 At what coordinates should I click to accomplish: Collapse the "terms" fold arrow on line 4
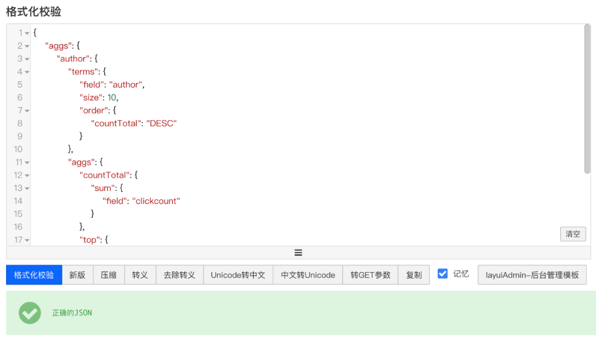(27, 72)
